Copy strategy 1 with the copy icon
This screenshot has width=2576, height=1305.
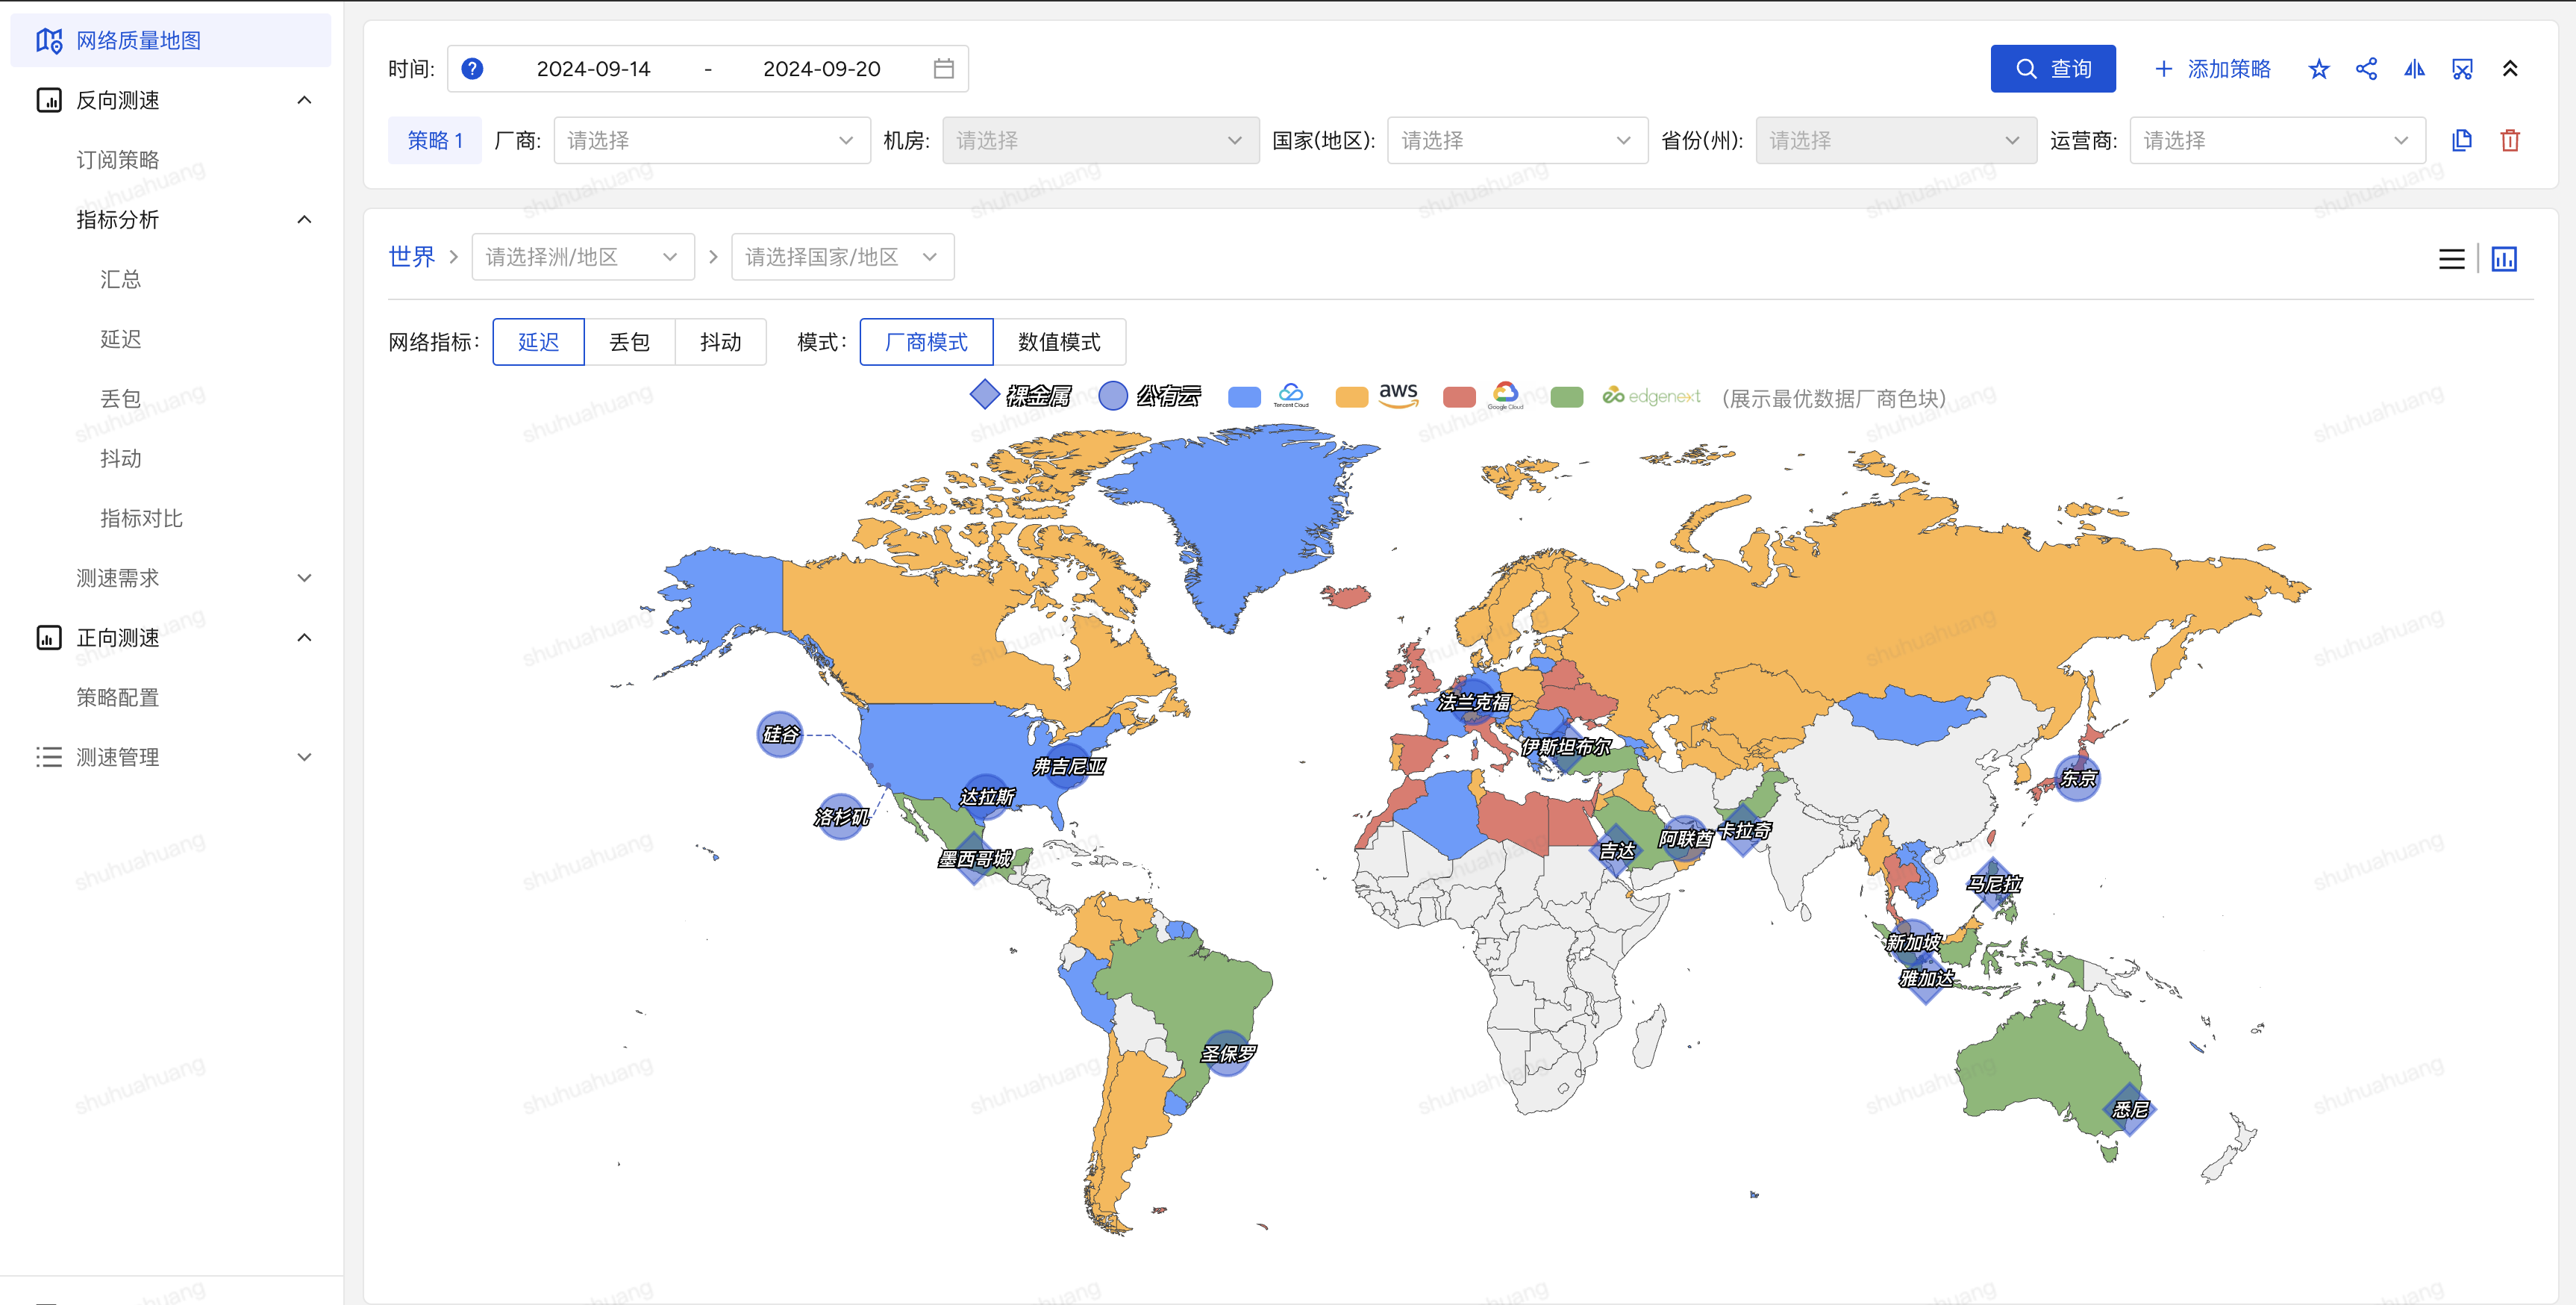tap(2462, 140)
